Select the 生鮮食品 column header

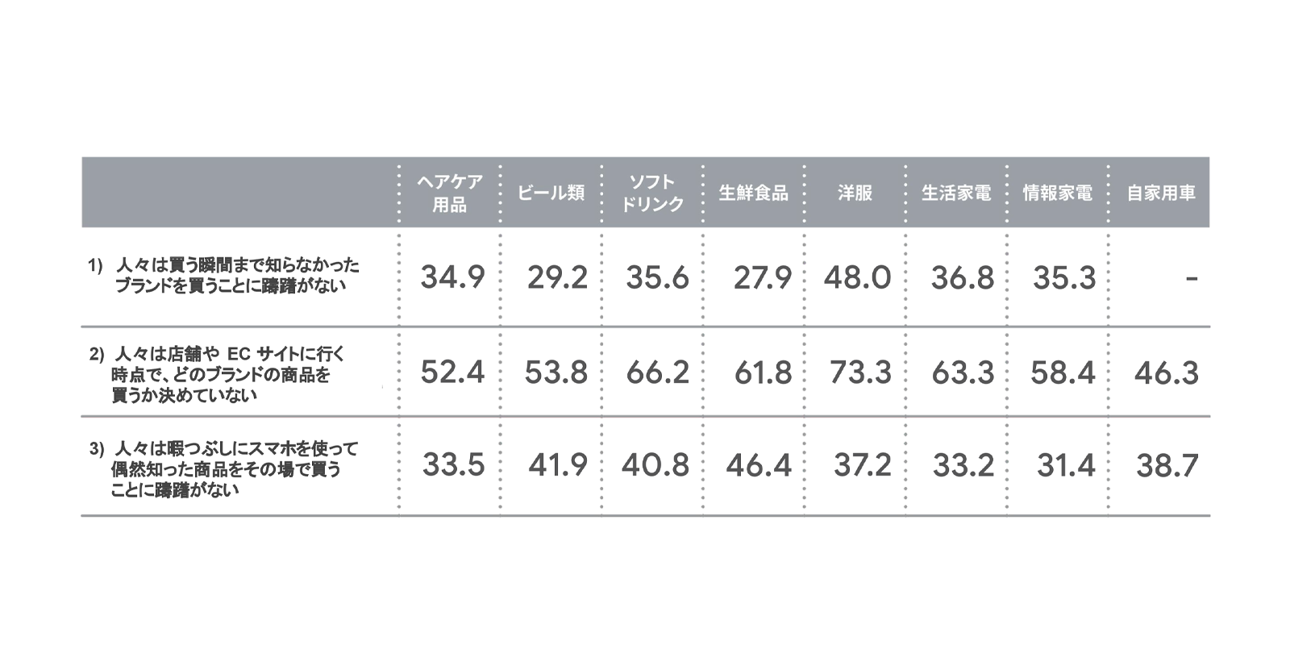[753, 193]
